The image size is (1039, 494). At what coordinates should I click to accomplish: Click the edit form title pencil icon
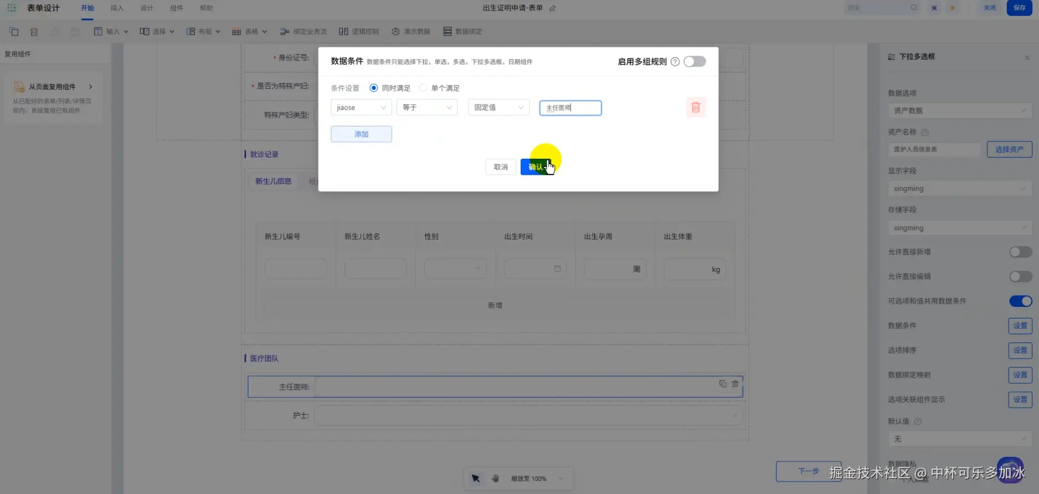(x=553, y=8)
